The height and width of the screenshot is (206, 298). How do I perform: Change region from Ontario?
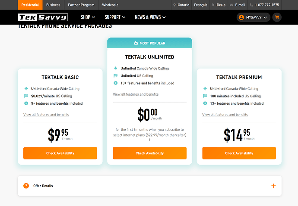click(x=181, y=5)
